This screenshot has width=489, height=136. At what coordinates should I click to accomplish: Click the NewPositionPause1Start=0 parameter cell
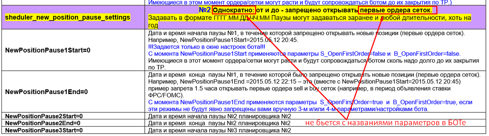tap(74, 50)
